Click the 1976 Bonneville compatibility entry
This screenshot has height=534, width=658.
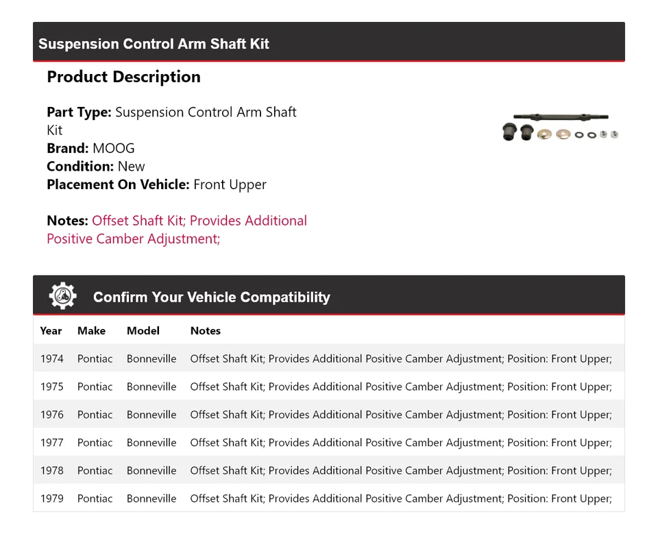pos(329,414)
